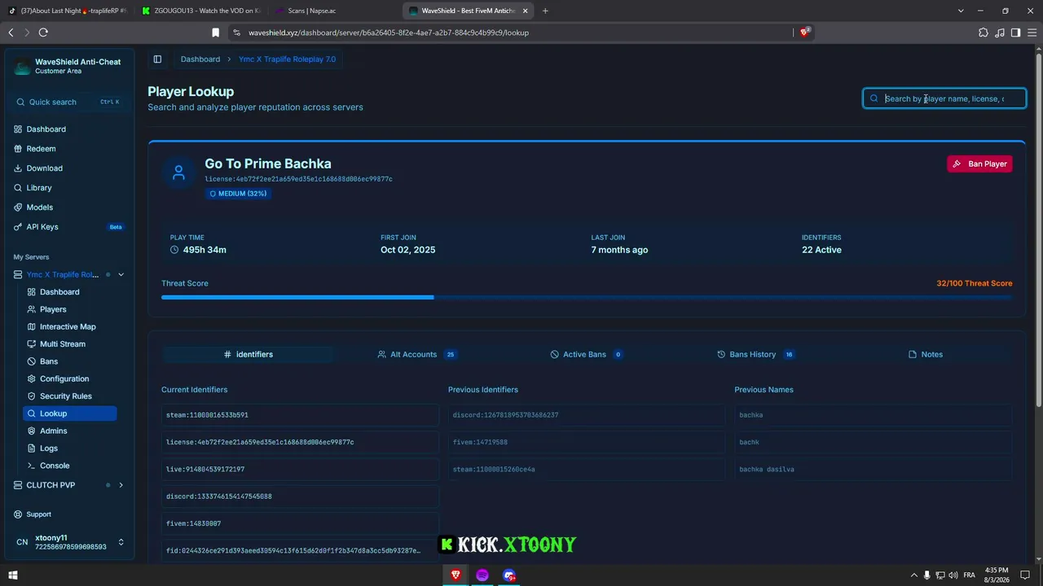The height and width of the screenshot is (586, 1043).
Task: Go back to the previous page
Action: [11, 33]
